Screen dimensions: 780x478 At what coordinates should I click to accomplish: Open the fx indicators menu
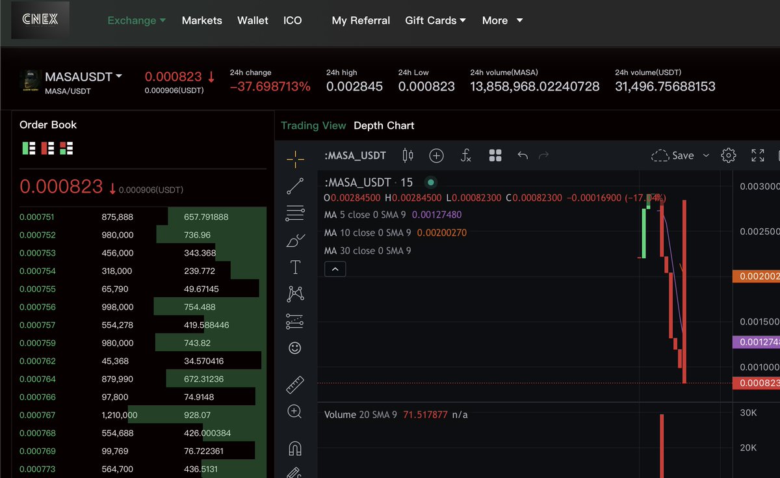pos(466,155)
